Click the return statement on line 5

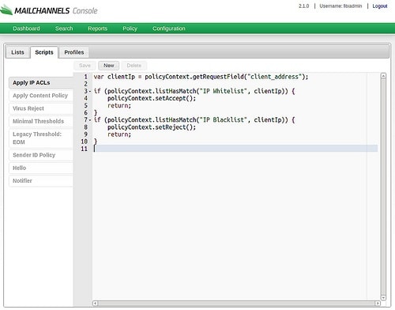pyautogui.click(x=119, y=106)
